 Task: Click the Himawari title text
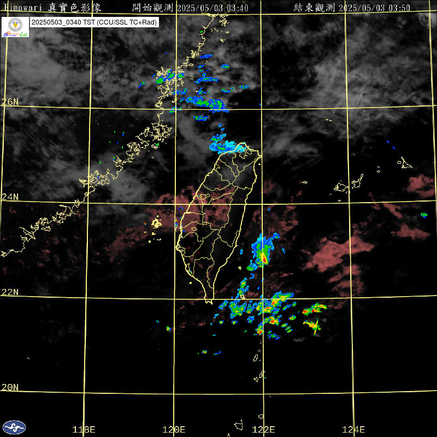(53, 8)
